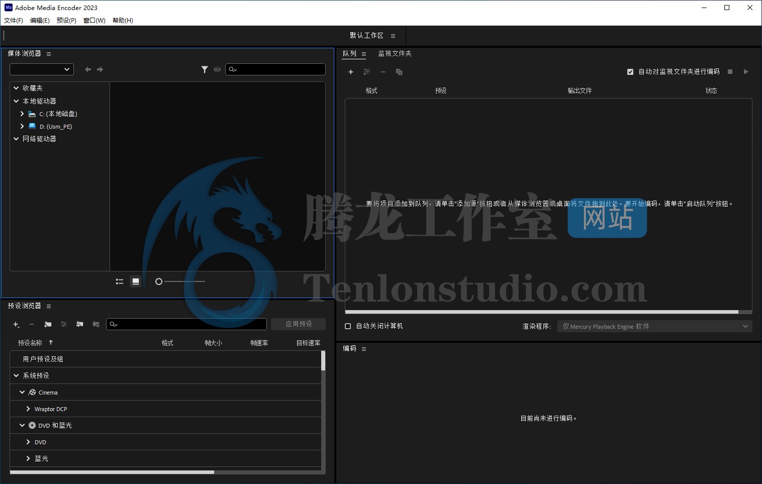Click the preset browser search field
This screenshot has height=484, width=762.
pyautogui.click(x=186, y=324)
